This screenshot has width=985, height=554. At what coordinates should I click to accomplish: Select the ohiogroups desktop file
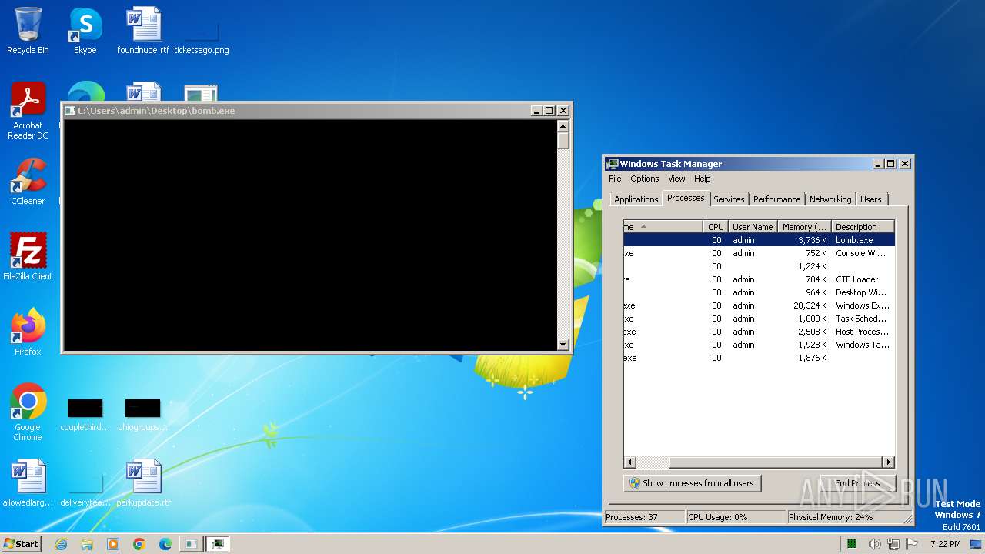point(142,415)
